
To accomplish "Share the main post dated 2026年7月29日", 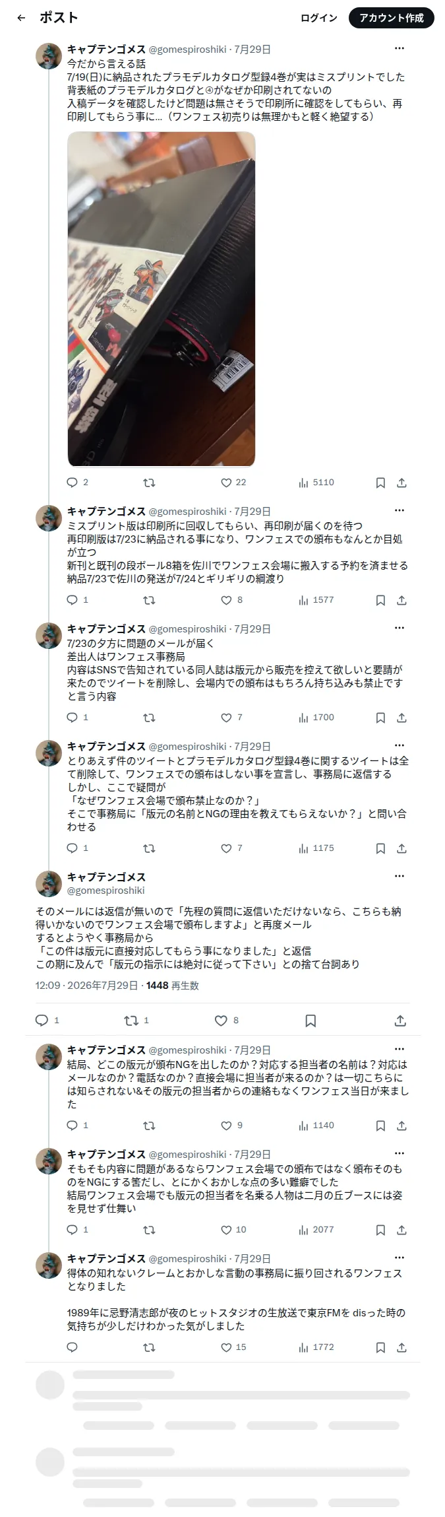I will (400, 1021).
